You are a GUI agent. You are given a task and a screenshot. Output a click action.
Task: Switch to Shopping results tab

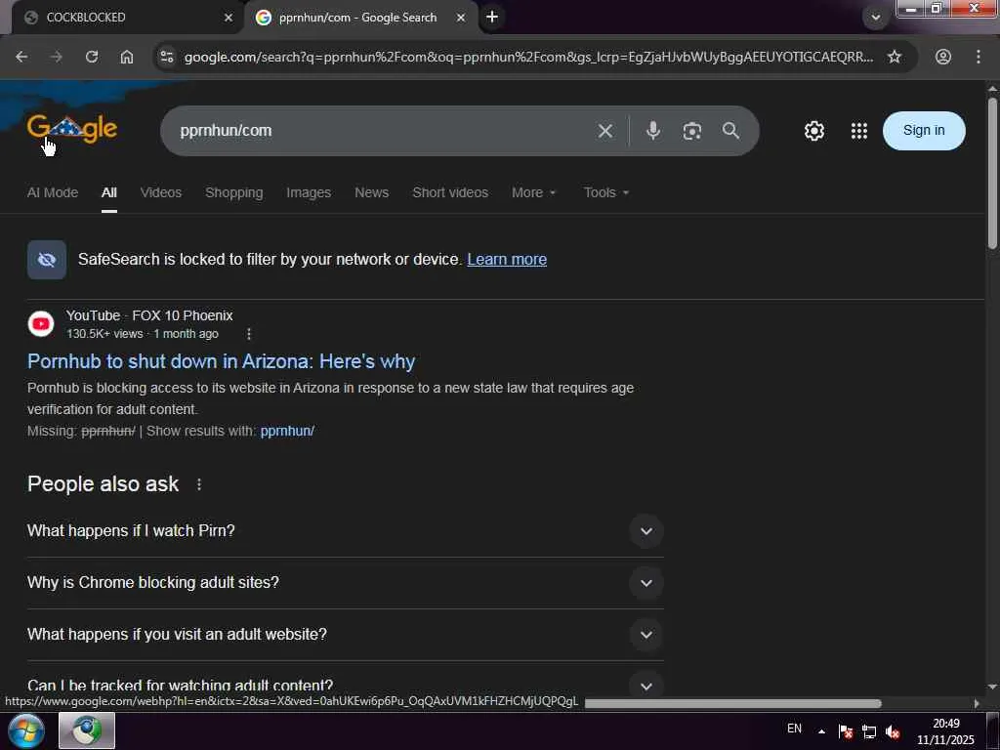click(x=233, y=192)
